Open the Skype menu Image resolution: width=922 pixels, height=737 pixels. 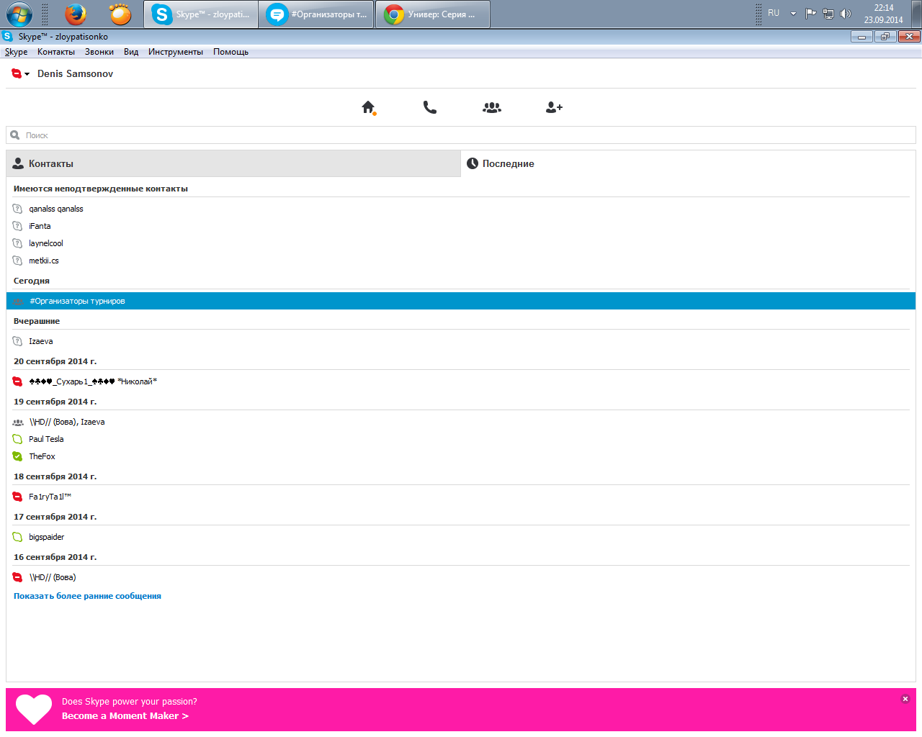click(x=16, y=52)
